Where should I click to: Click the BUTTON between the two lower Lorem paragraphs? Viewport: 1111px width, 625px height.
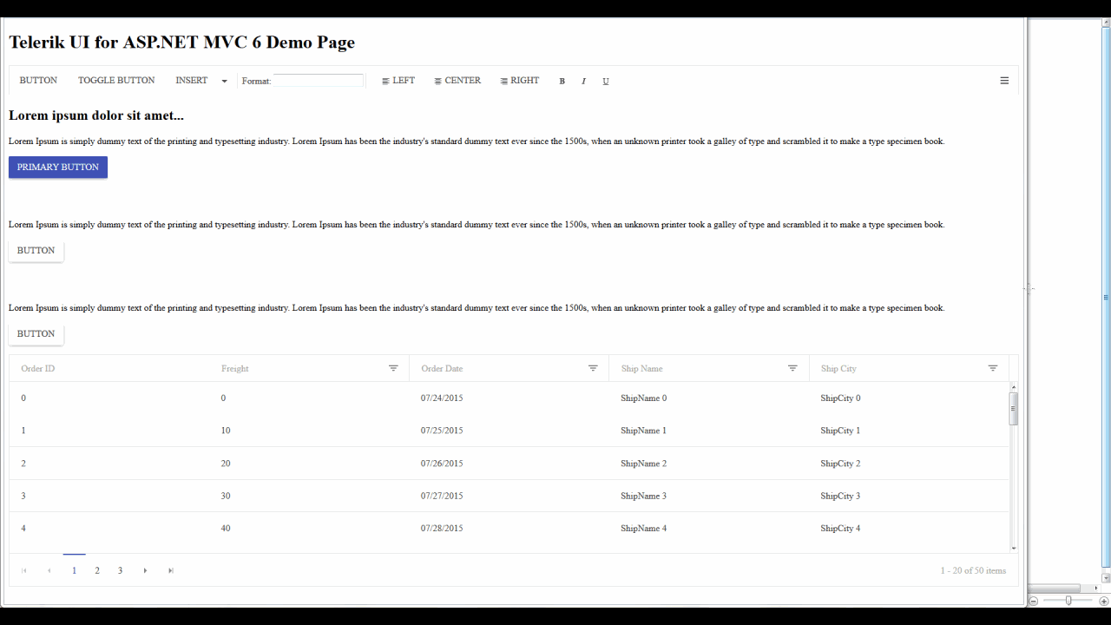pyautogui.click(x=36, y=251)
